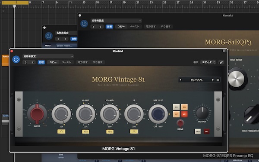
Task: Open the preset list menu icon beside BIG_VOCAL
Action: click(x=218, y=80)
